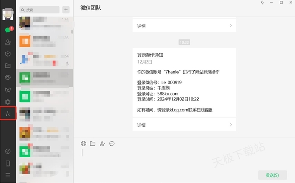Click the line 如有疑问, 请登录kf.qq.com联系在线客服

pos(175,110)
